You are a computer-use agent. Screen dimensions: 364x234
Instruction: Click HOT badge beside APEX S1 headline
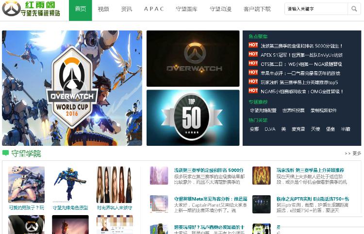(x=253, y=54)
